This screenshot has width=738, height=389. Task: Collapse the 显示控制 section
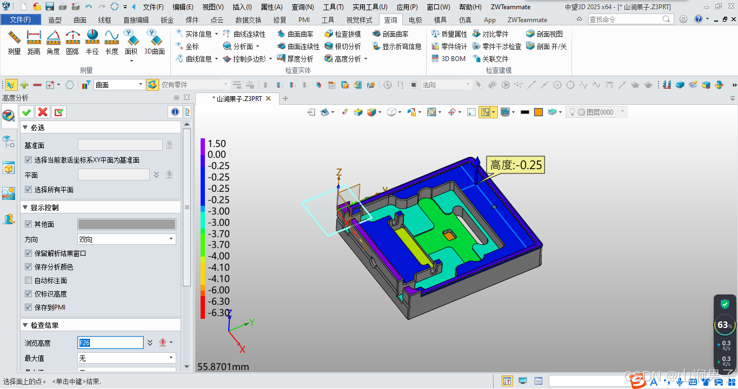coord(25,207)
